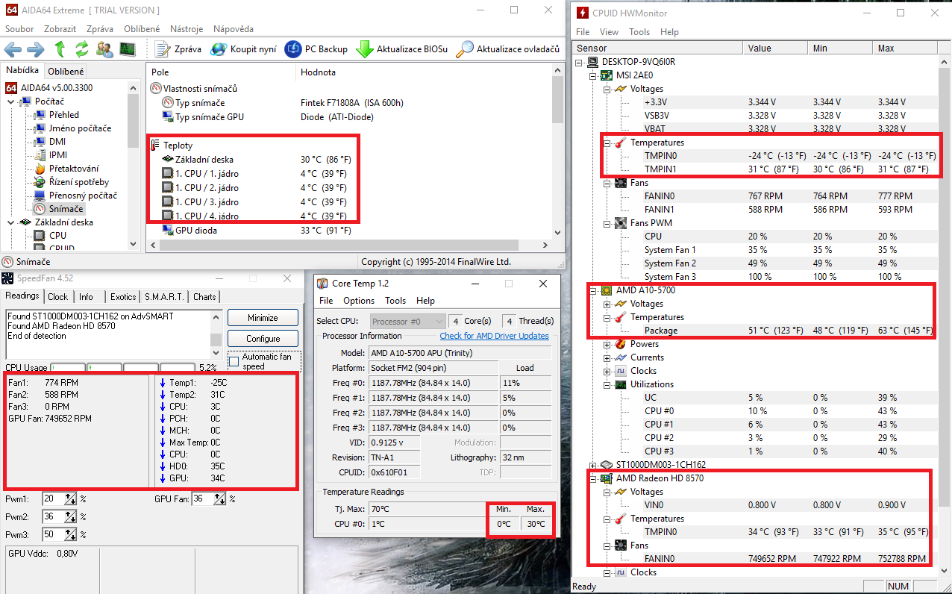Click Teploty thermometer icon in AIDA64
This screenshot has width=952, height=594.
tap(156, 146)
